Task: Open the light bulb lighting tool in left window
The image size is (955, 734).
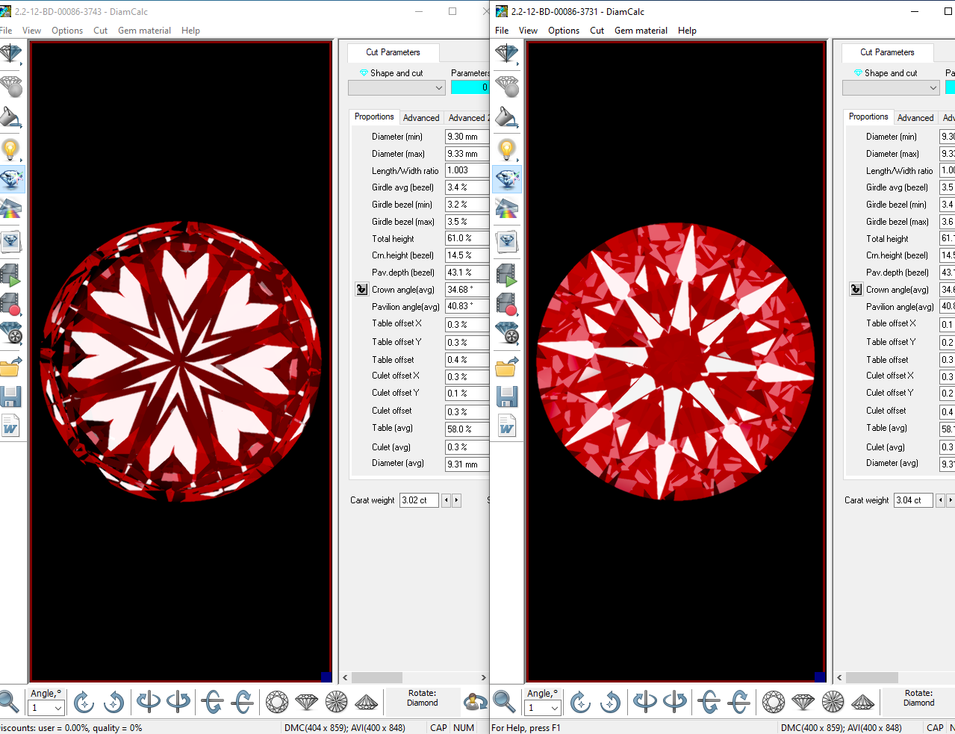Action: pos(11,149)
